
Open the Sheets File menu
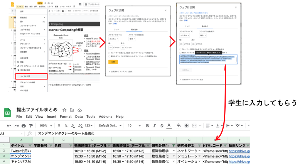point(19,117)
